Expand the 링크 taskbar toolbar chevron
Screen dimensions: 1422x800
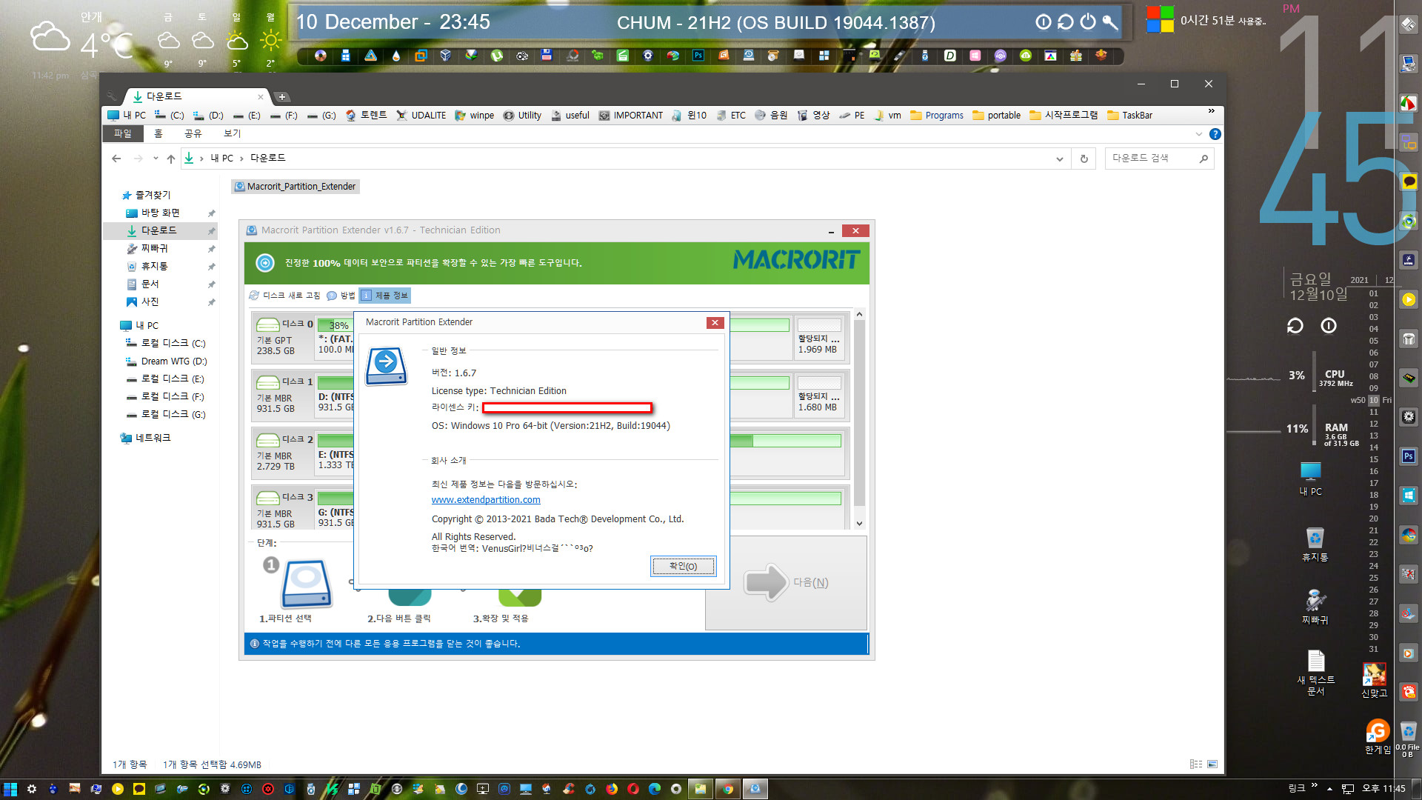(x=1315, y=785)
